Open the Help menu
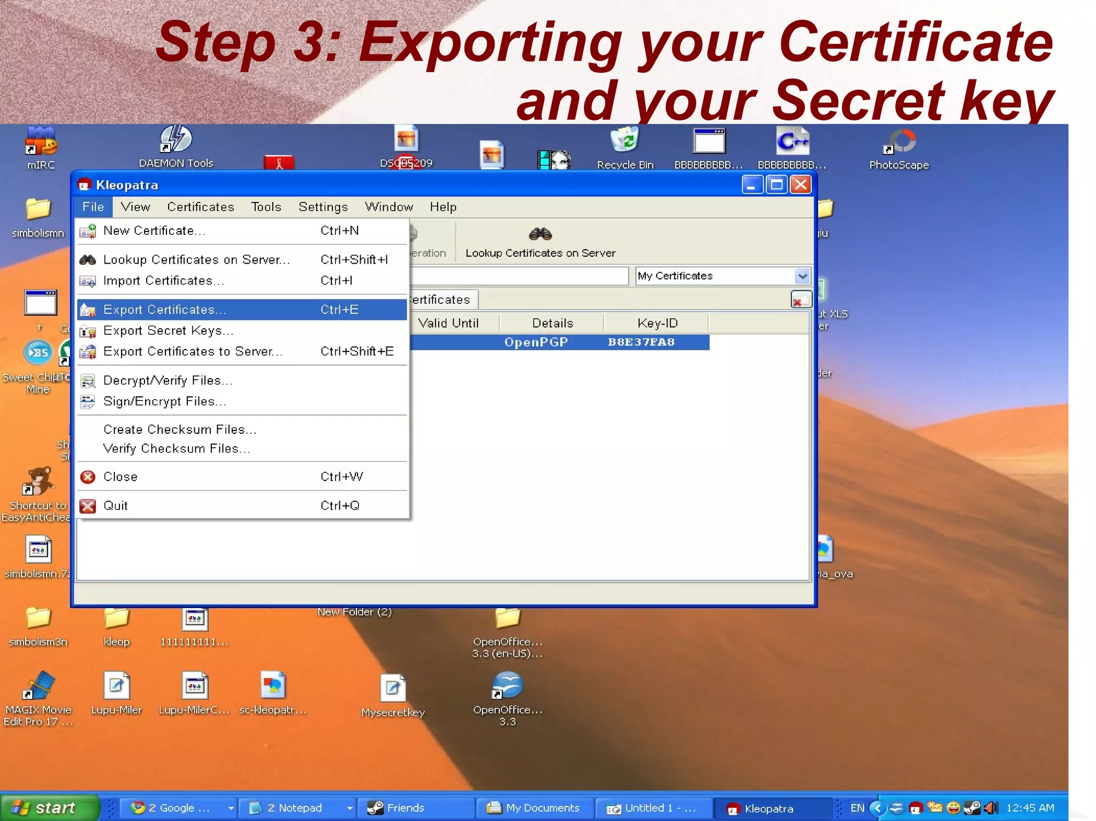The width and height of the screenshot is (1096, 821). (x=443, y=207)
